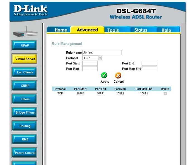Click the Delete column header
Image resolution: width=196 pixels, height=165 pixels.
tap(165, 89)
